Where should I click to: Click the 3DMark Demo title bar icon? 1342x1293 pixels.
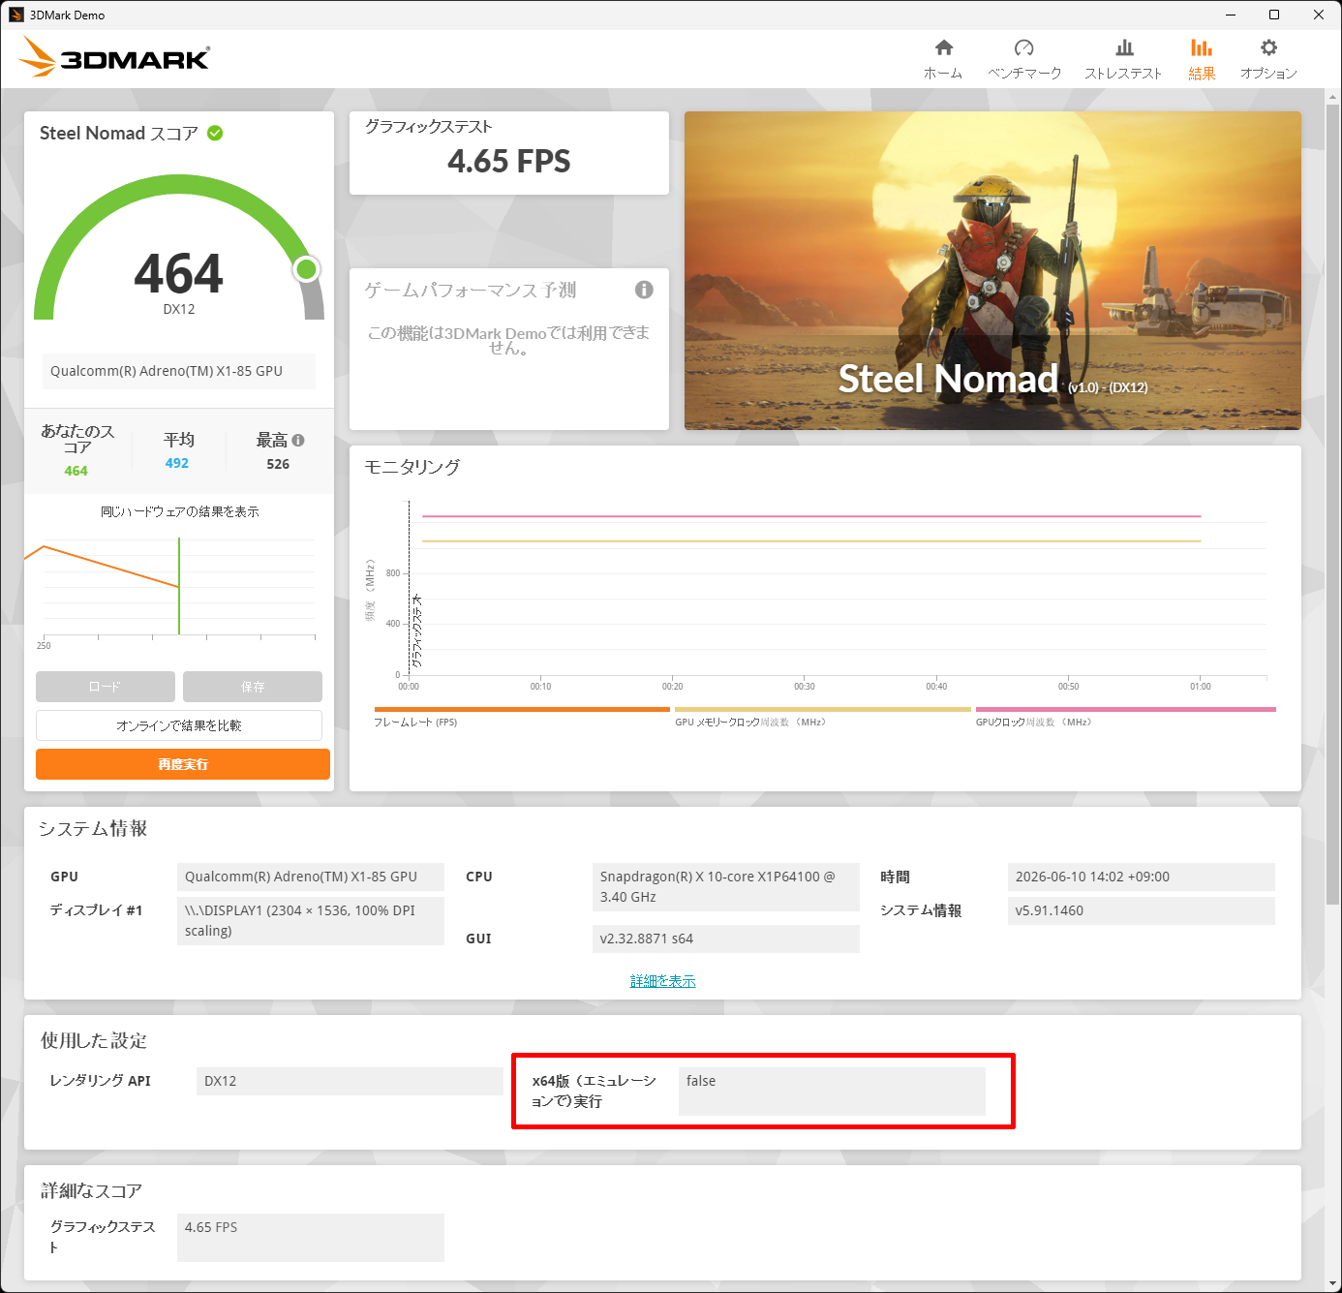click(x=15, y=15)
